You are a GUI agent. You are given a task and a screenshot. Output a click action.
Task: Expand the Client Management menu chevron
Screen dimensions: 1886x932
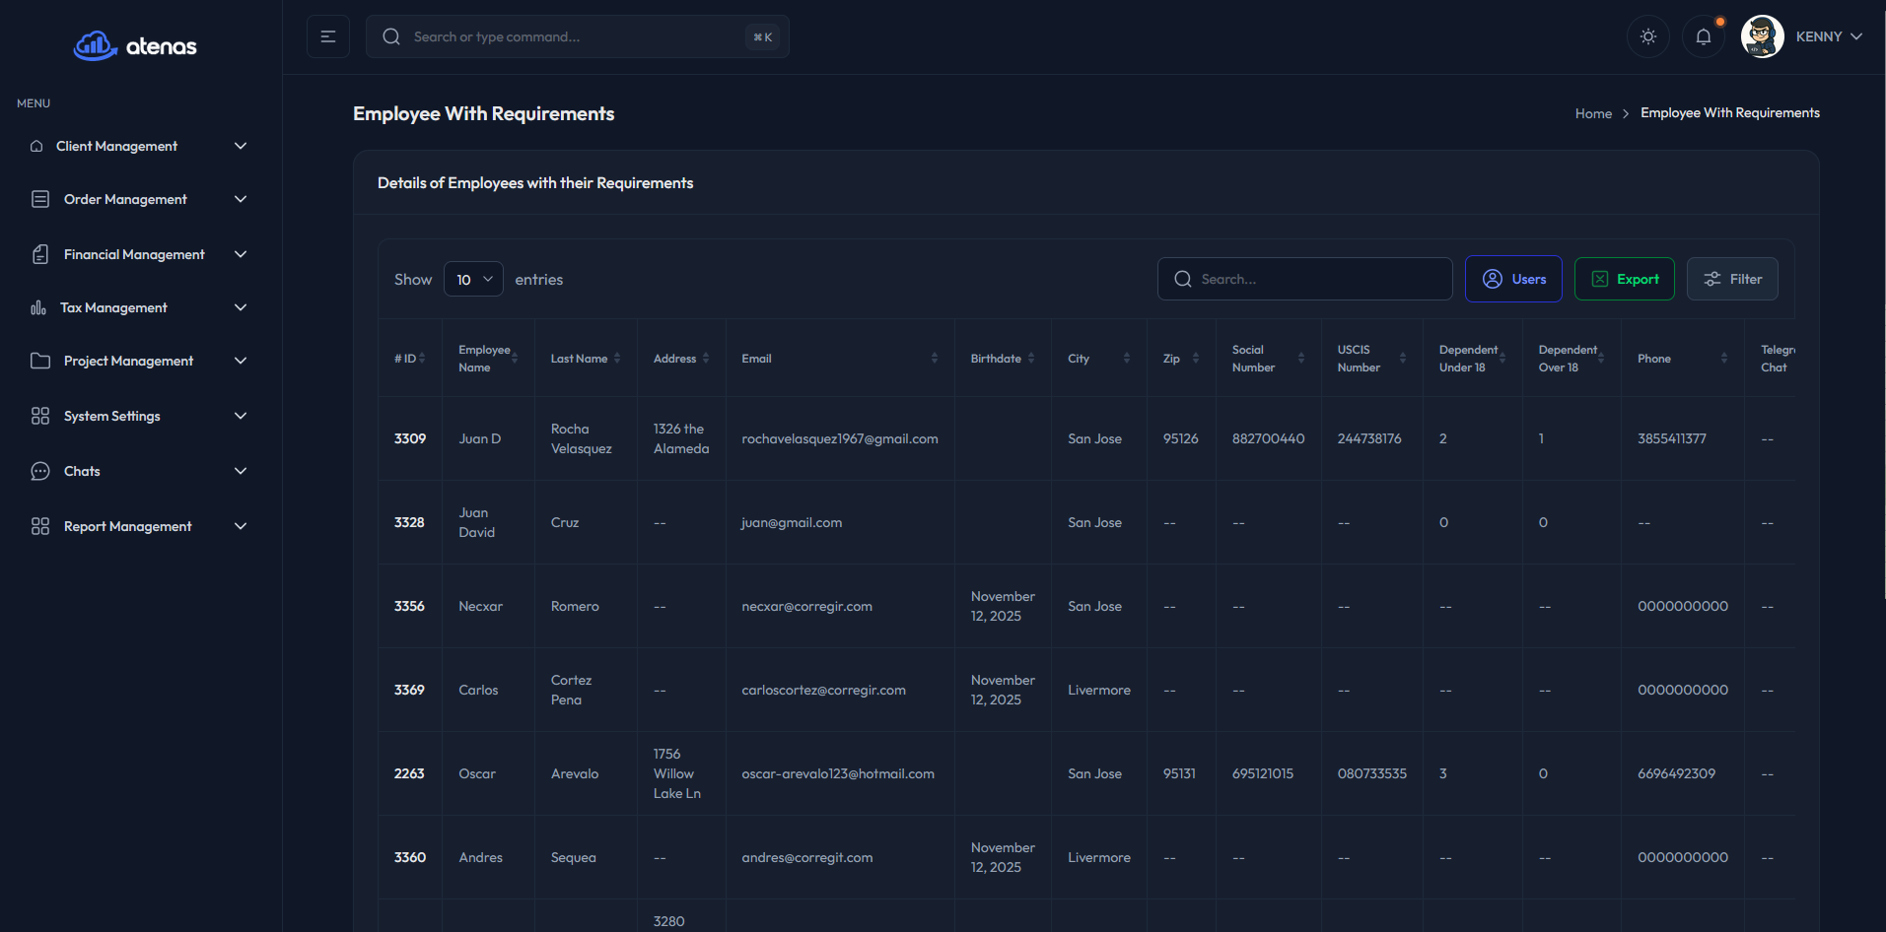point(240,146)
